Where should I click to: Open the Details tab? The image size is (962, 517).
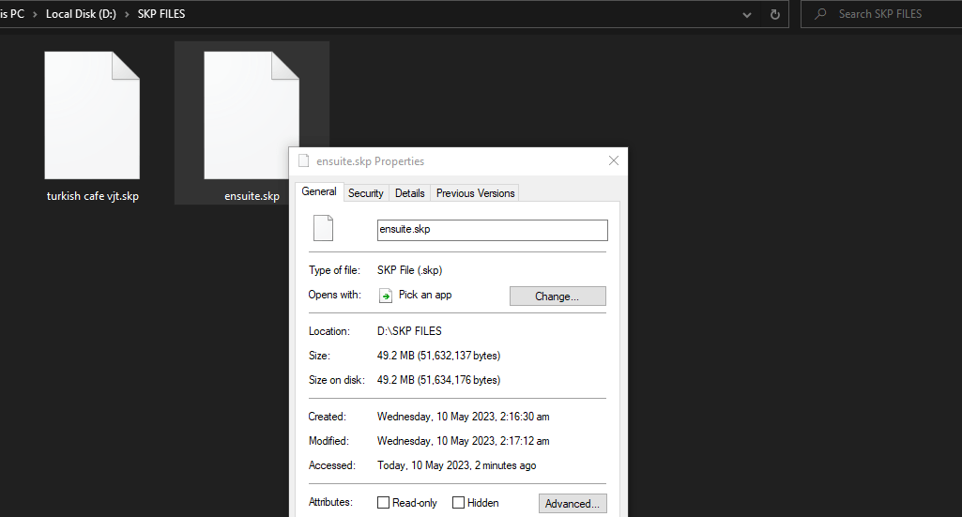(x=410, y=193)
